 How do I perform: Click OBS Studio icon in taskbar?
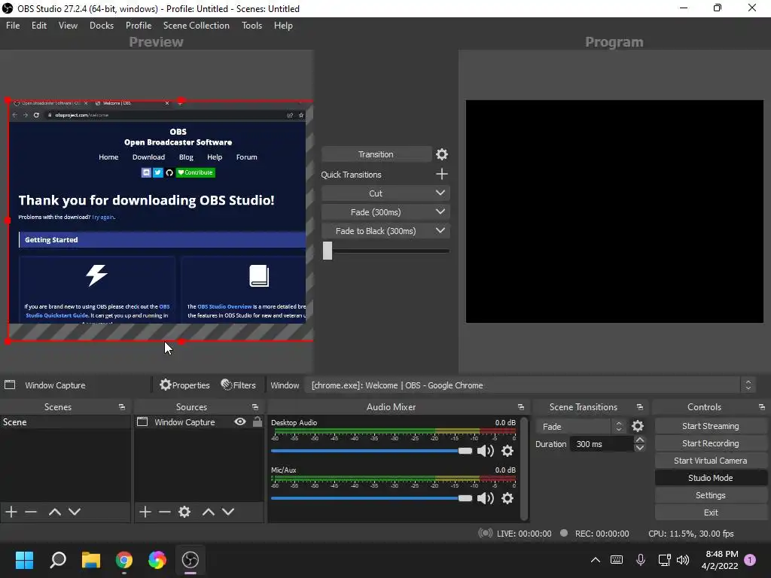point(190,560)
